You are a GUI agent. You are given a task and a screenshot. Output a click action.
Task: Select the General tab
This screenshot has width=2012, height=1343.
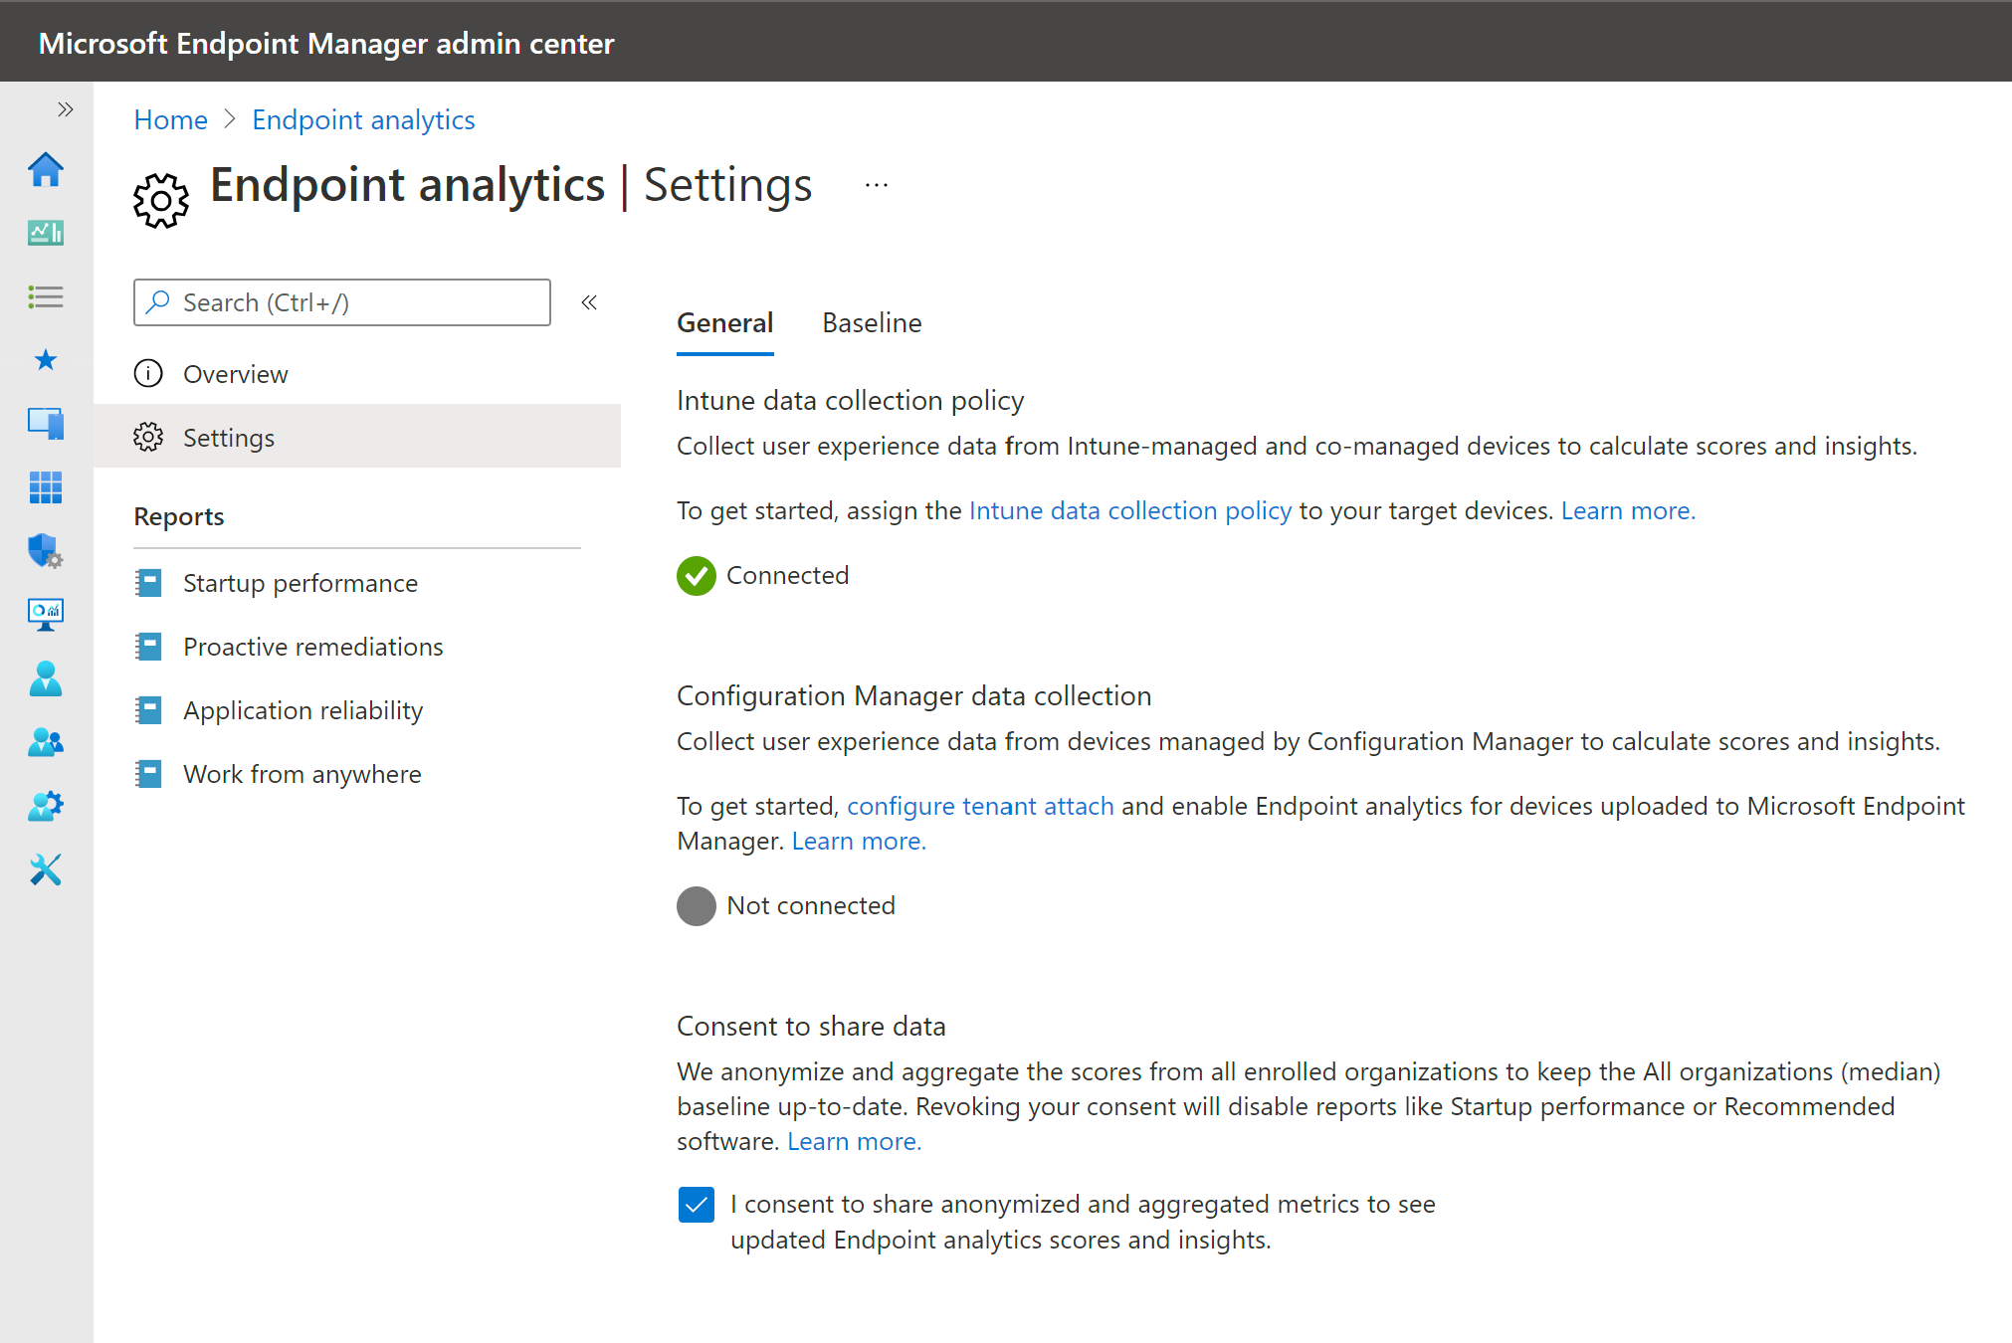click(x=725, y=323)
